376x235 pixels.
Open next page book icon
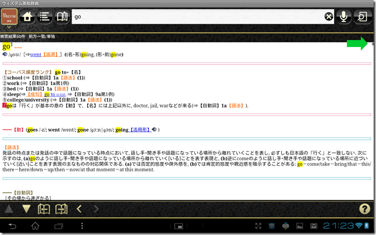(x=61, y=208)
